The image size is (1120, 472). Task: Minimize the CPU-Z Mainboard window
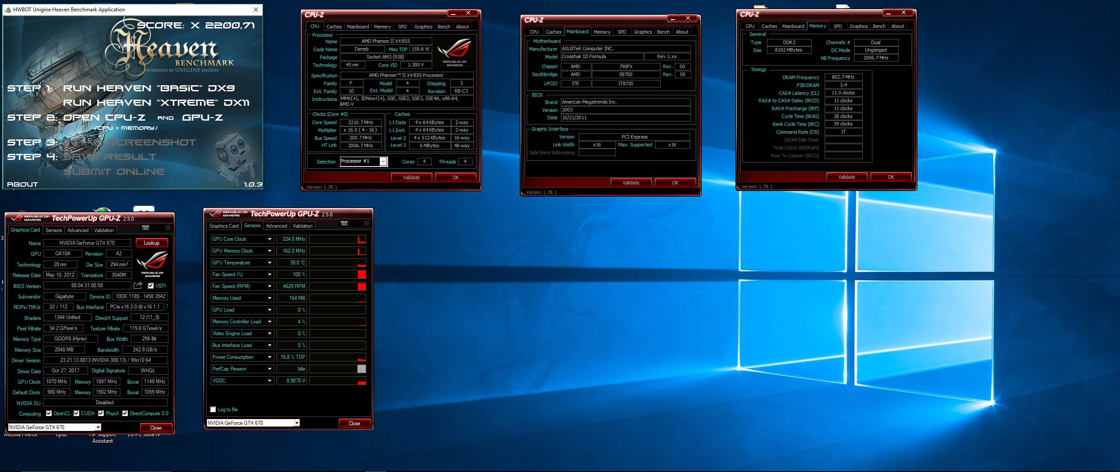(x=672, y=18)
